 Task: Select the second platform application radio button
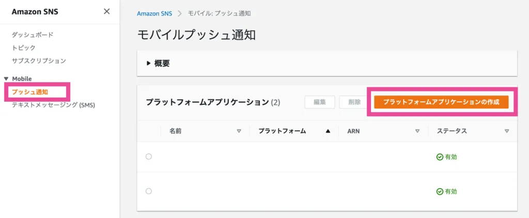coord(149,191)
